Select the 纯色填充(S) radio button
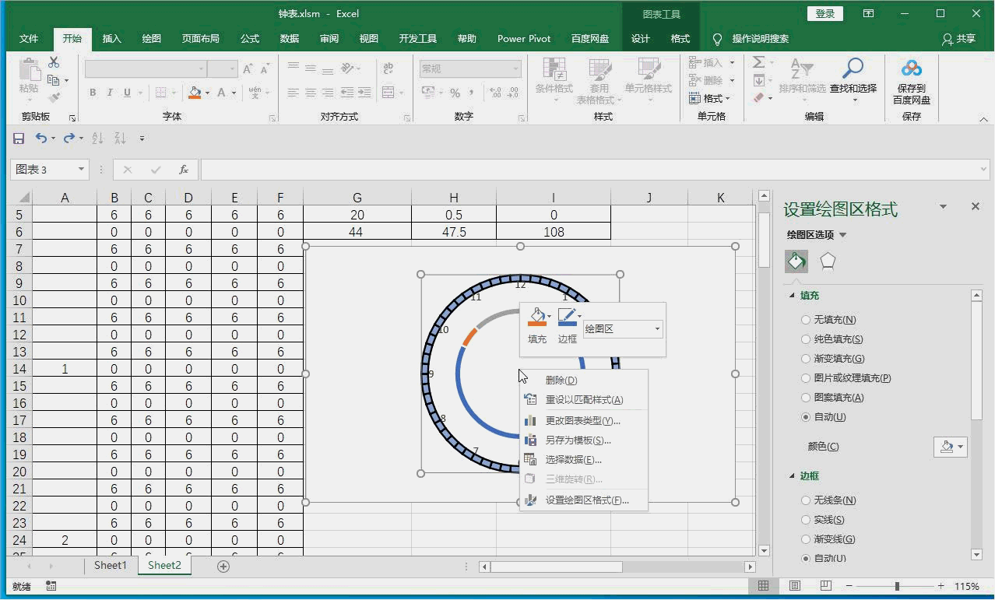995x600 pixels. click(806, 339)
